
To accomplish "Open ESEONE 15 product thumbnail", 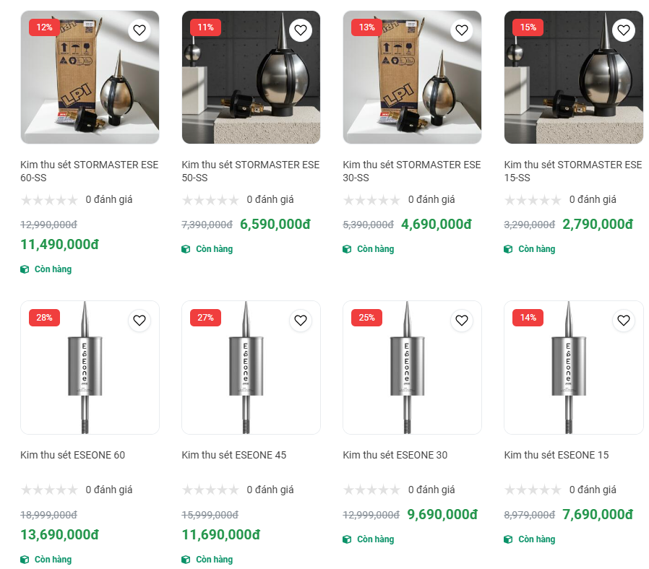I will tap(573, 375).
